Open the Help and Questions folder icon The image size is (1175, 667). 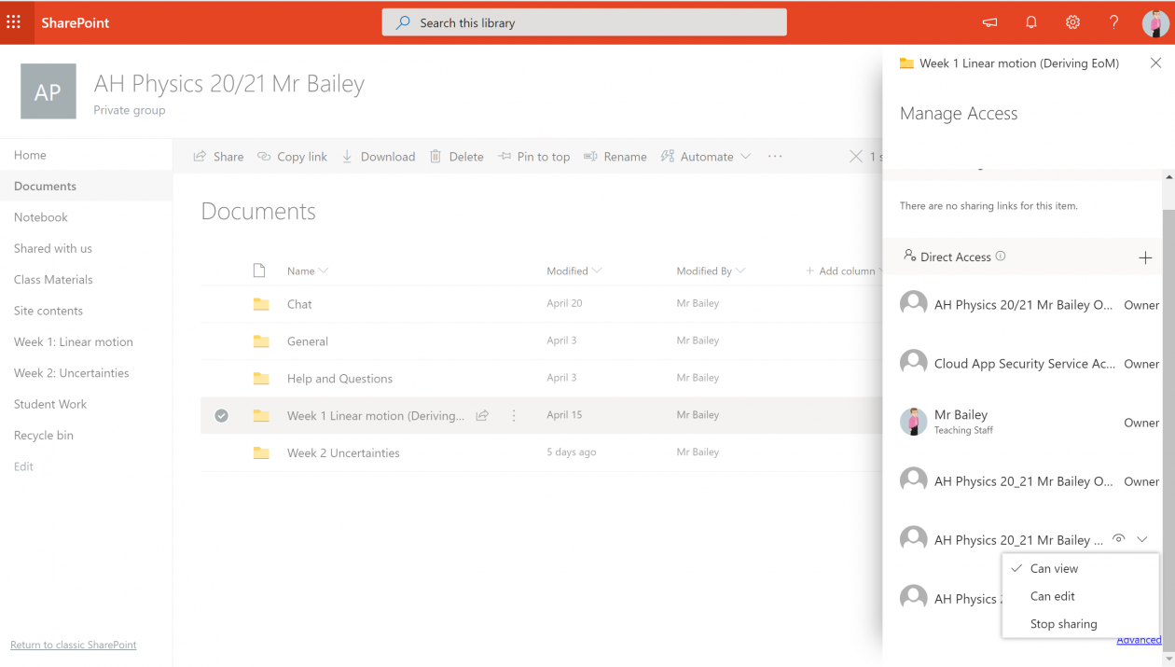pos(261,379)
